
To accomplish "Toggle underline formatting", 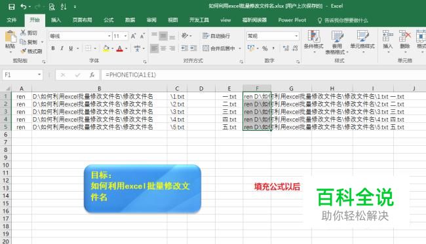I will 71,48.
